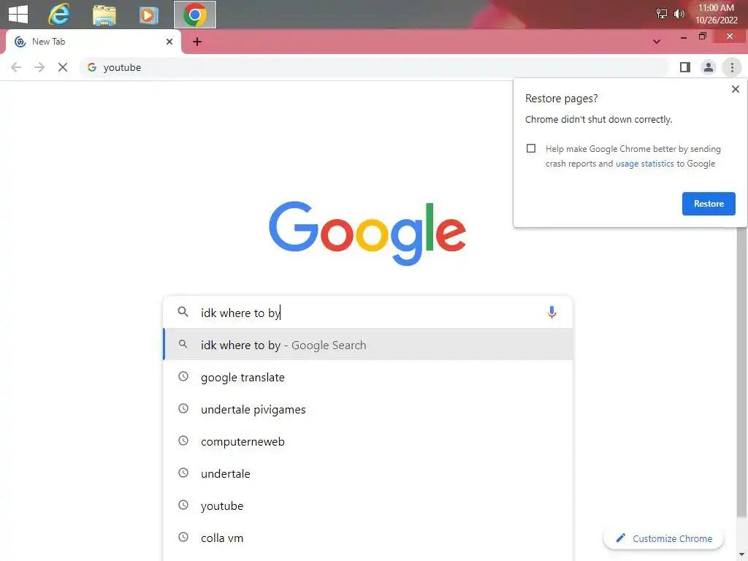
Task: Stop loading the page
Action: [63, 67]
